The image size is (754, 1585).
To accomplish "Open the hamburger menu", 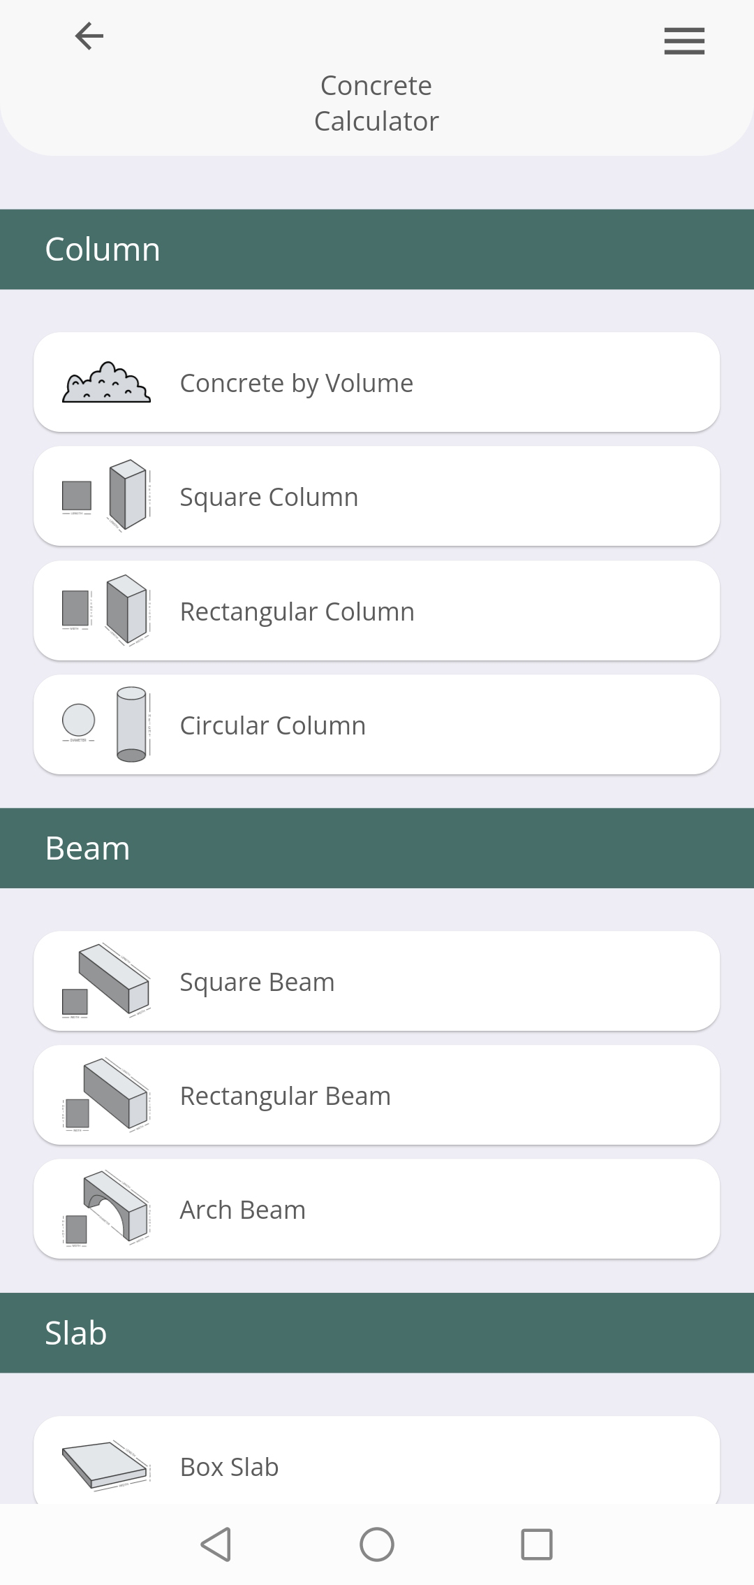I will [684, 41].
